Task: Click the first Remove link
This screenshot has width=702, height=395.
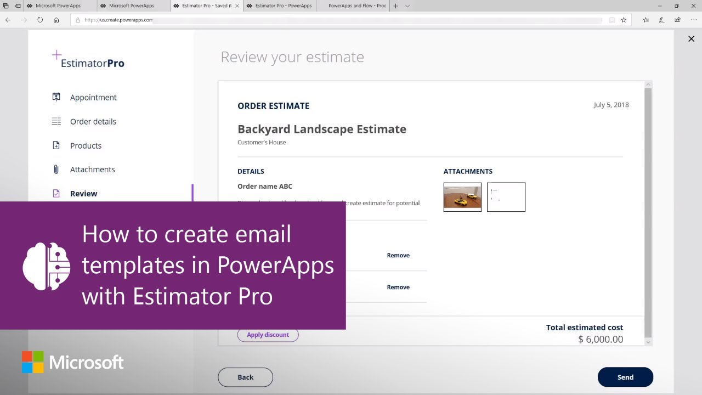Action: tap(398, 255)
